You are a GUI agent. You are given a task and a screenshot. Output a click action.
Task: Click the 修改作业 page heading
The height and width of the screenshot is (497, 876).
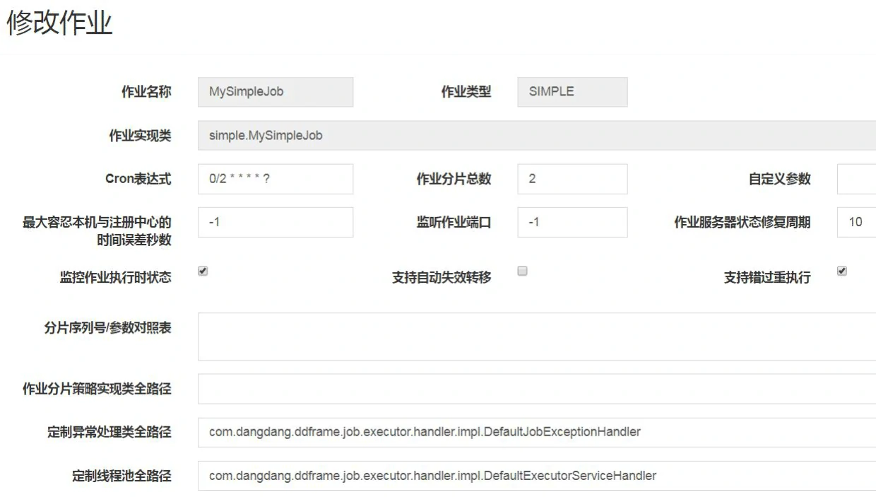[59, 23]
